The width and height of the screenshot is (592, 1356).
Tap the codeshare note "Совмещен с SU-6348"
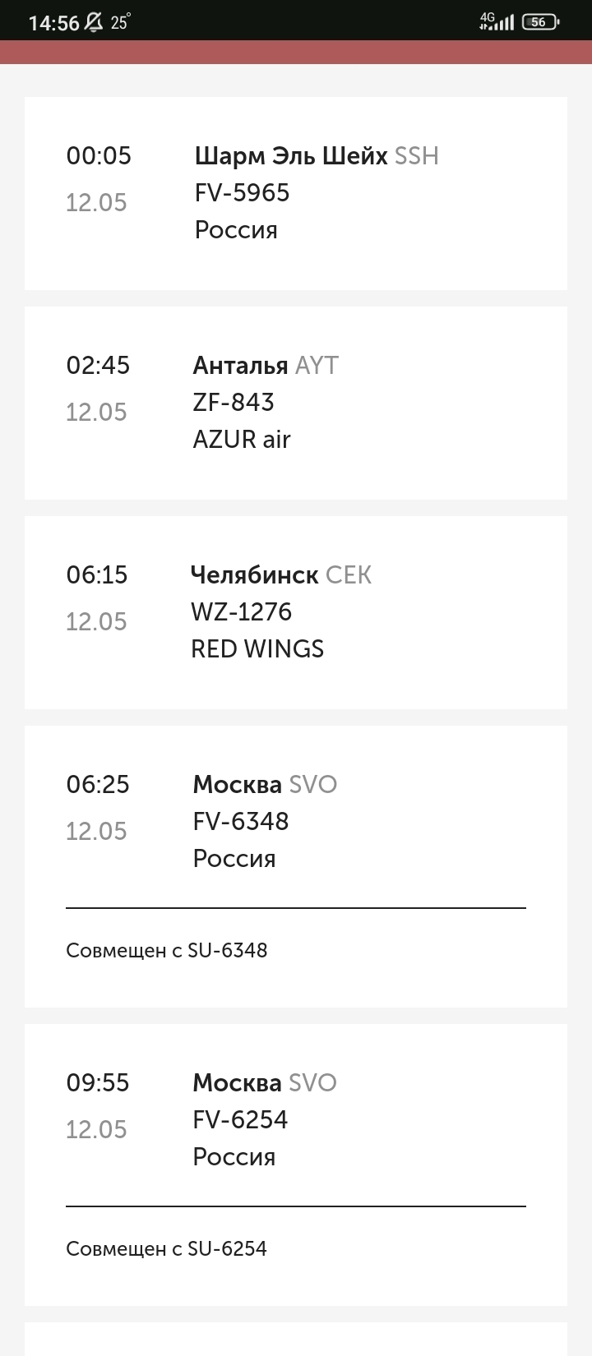tap(167, 951)
